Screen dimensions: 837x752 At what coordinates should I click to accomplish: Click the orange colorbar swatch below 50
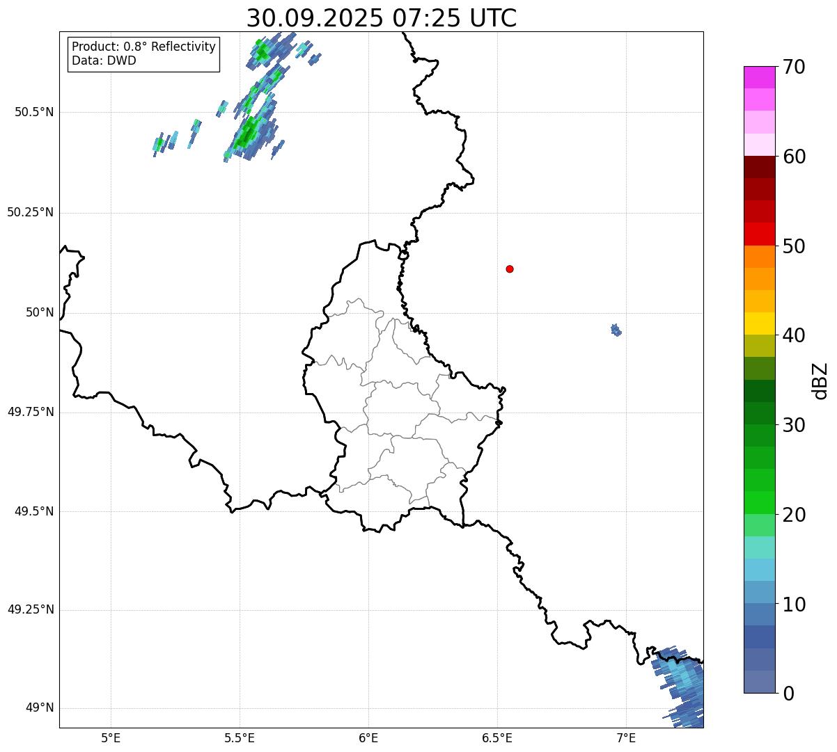[760, 257]
